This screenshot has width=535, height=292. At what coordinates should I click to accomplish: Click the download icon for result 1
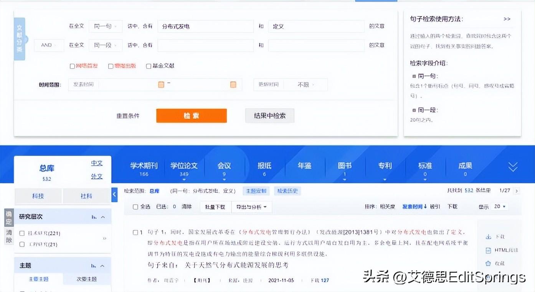point(489,237)
